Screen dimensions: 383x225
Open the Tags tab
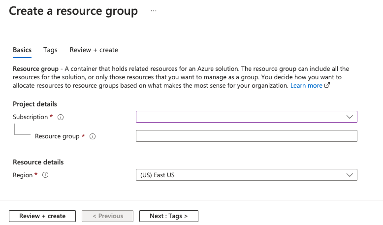pos(50,50)
